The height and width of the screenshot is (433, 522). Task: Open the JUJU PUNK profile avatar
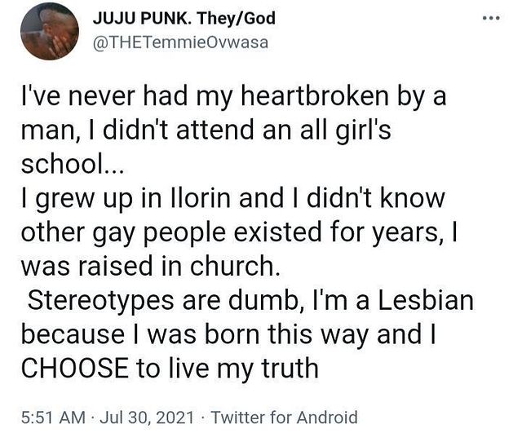click(50, 31)
